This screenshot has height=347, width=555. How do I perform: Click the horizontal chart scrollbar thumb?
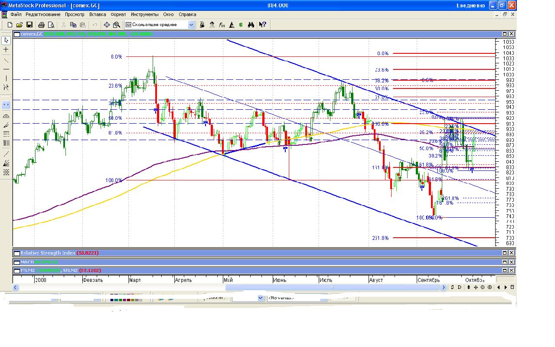tap(332, 287)
